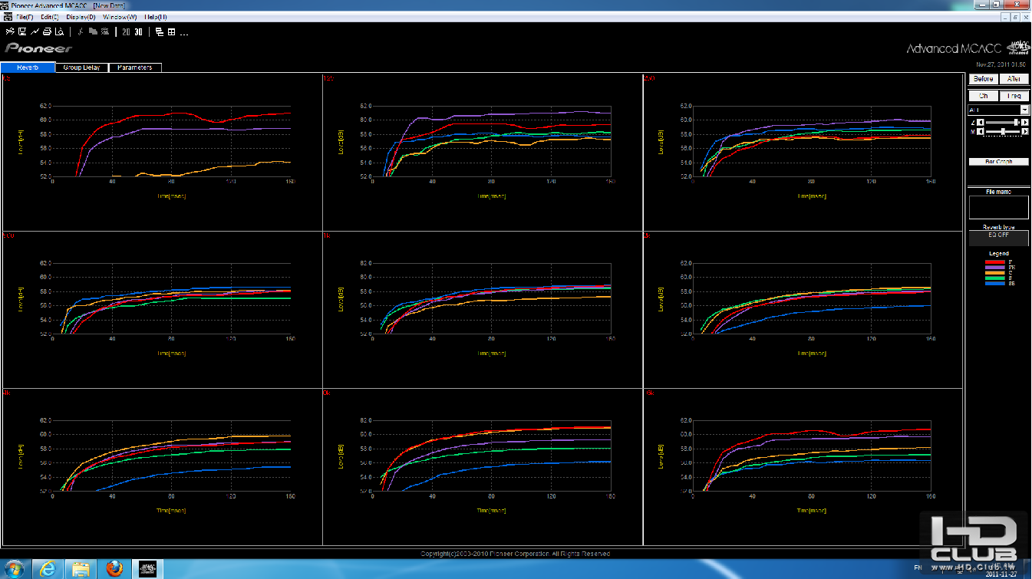This screenshot has height=579, width=1032.
Task: Click the blue SB legend swatch
Action: coord(994,283)
